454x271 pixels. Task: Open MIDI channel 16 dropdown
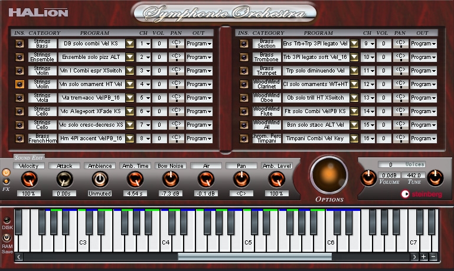368,138
